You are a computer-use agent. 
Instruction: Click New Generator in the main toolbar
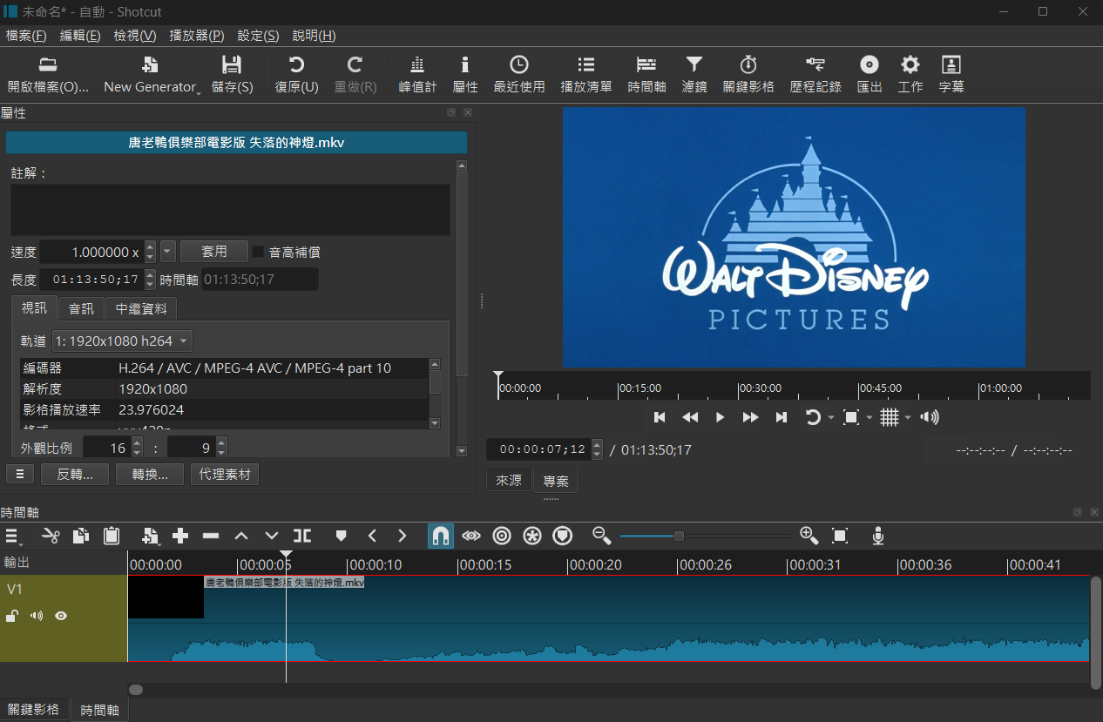[x=150, y=75]
